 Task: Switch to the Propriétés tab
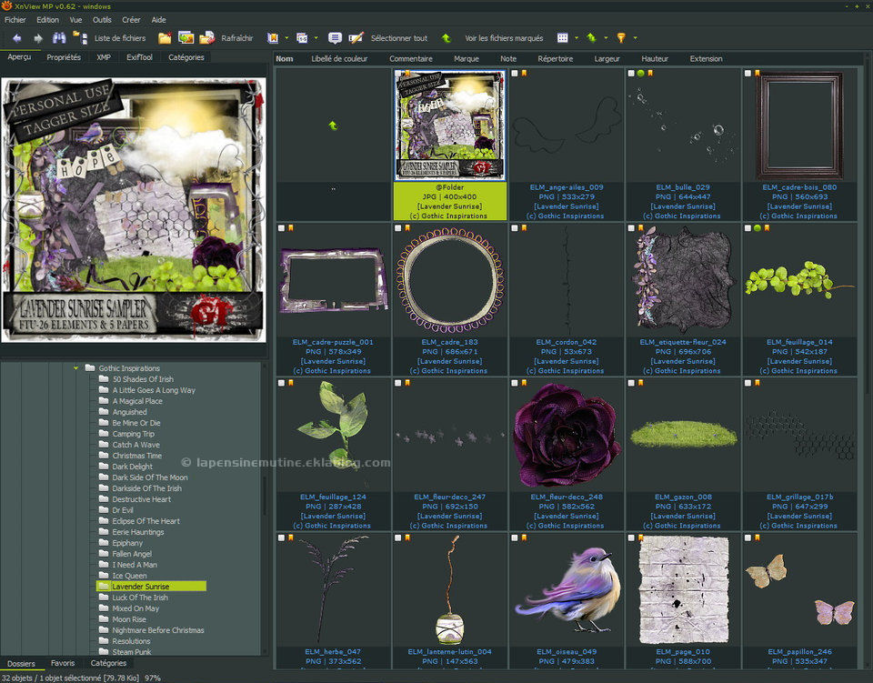click(64, 57)
